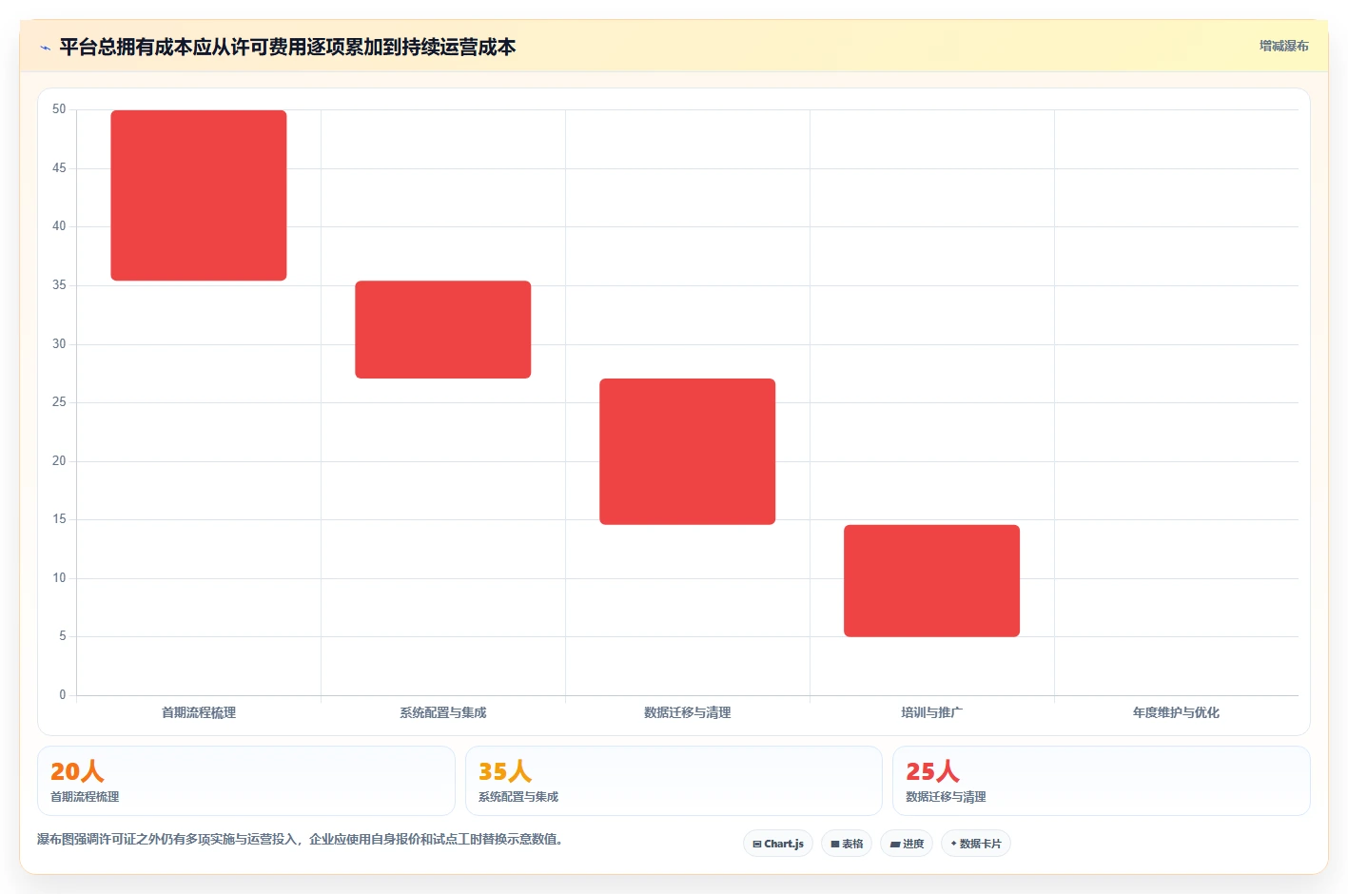
Task: Click the y-axis value 35
Action: 59,285
